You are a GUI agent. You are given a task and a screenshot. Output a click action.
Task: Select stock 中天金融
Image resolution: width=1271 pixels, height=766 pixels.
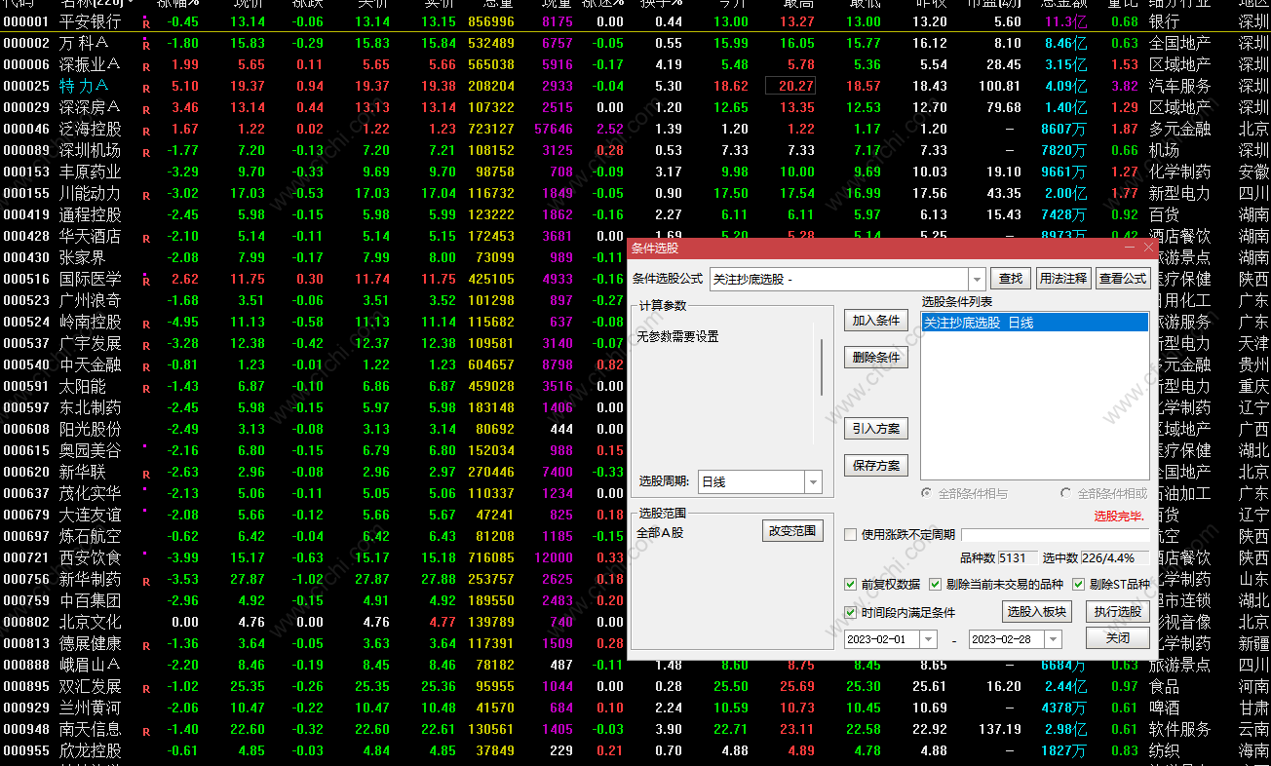click(x=91, y=364)
